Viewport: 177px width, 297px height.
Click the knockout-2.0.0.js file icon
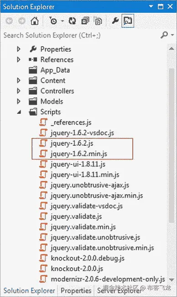[x=43, y=269]
